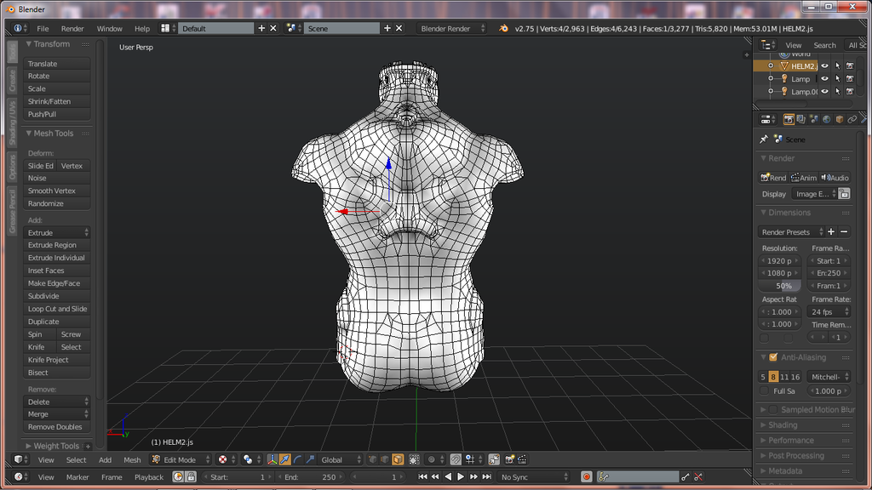The image size is (872, 490).
Task: Expand the Performance panel
Action: pyautogui.click(x=791, y=440)
